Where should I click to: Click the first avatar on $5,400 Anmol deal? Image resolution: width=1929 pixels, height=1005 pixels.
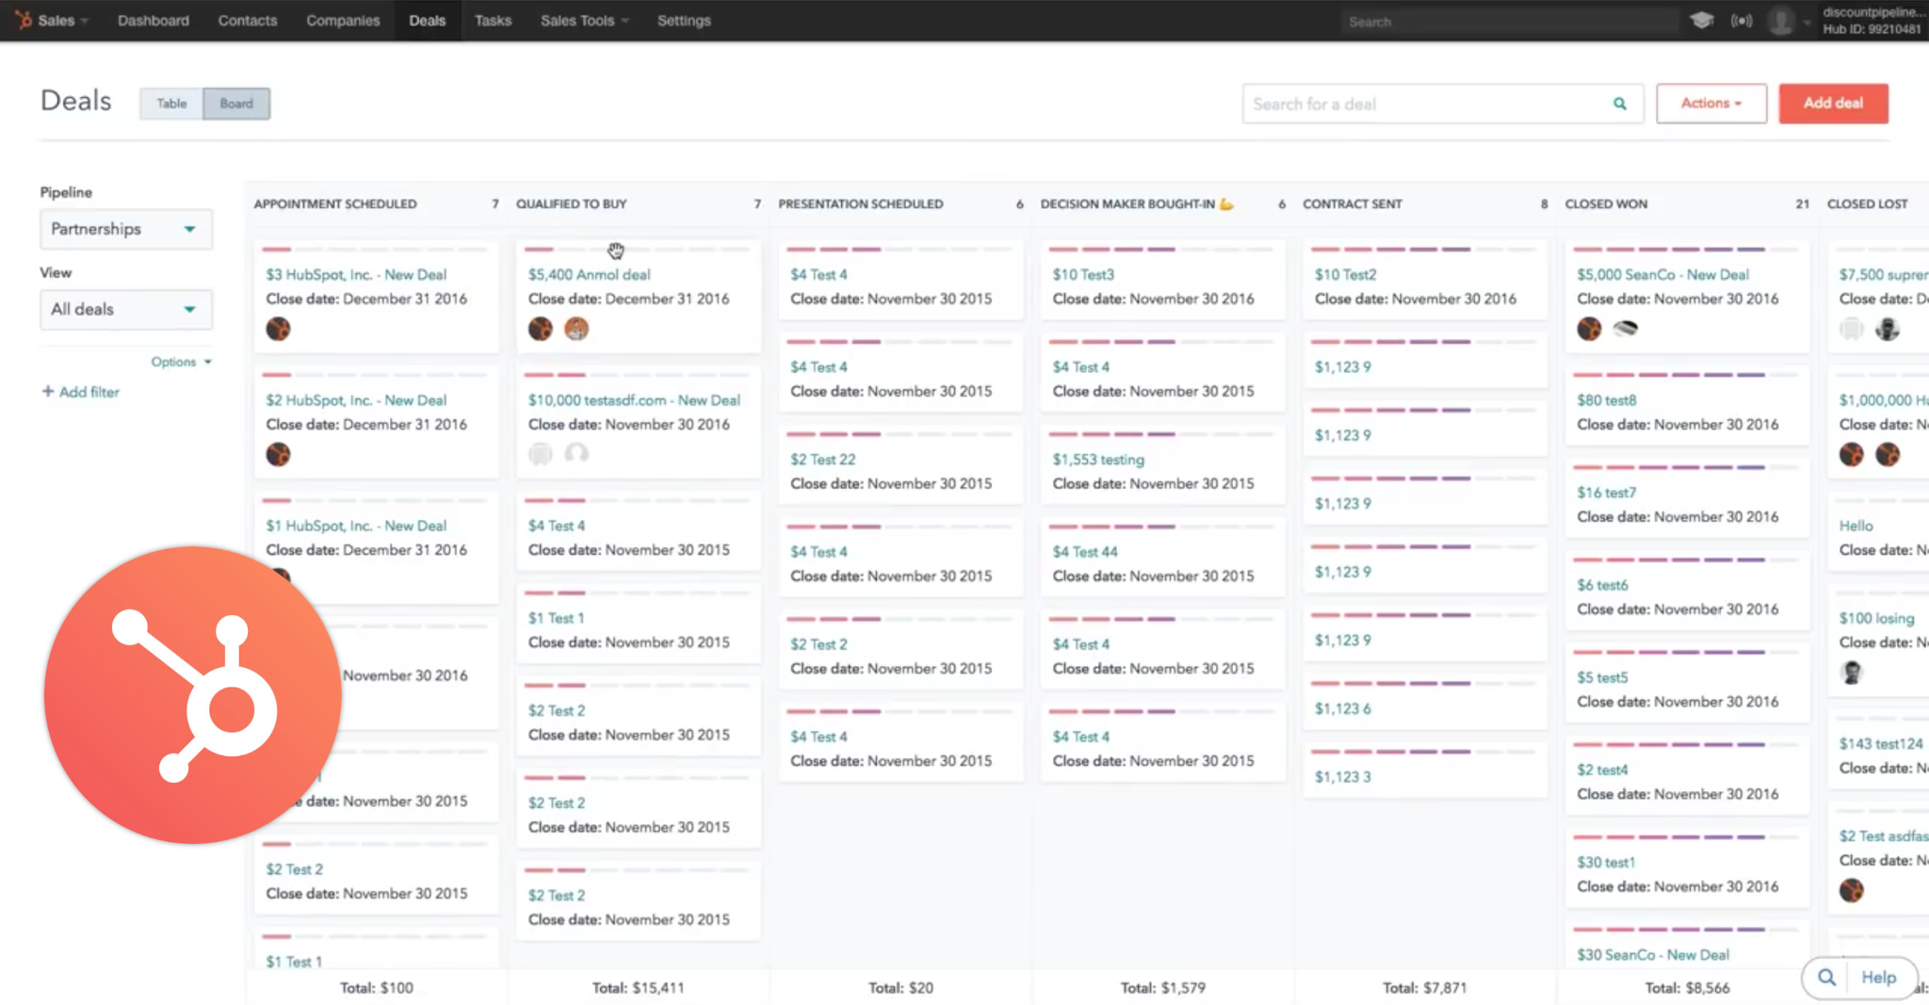click(x=541, y=329)
